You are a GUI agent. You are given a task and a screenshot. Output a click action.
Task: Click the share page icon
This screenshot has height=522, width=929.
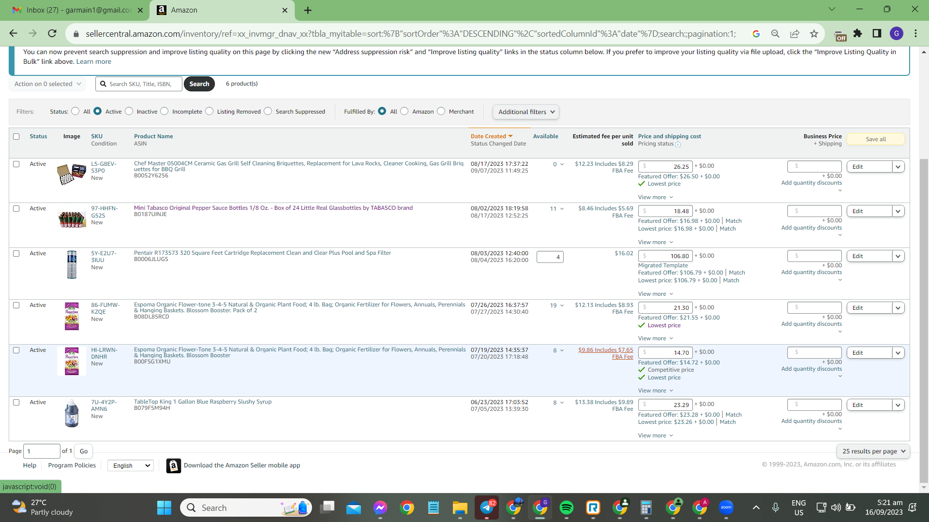tap(794, 33)
